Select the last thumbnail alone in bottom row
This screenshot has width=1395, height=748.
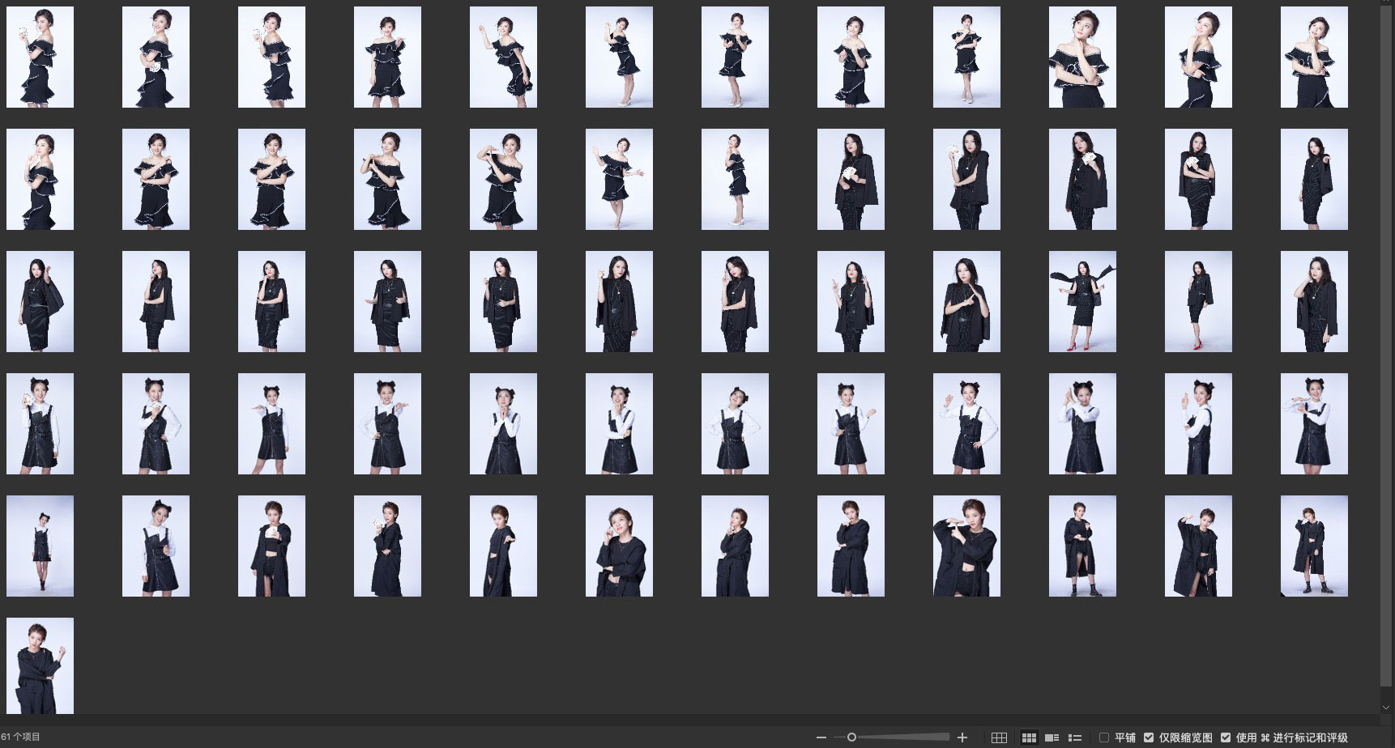click(x=40, y=665)
